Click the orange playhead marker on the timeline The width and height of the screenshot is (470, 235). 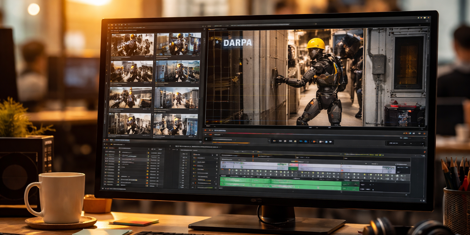253,157
